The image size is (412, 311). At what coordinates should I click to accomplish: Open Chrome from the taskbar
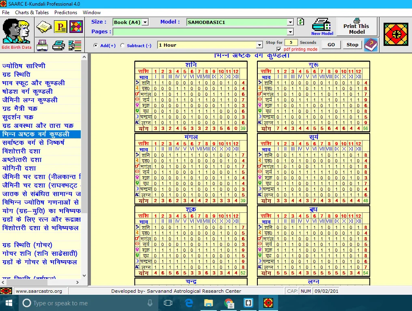point(229,303)
